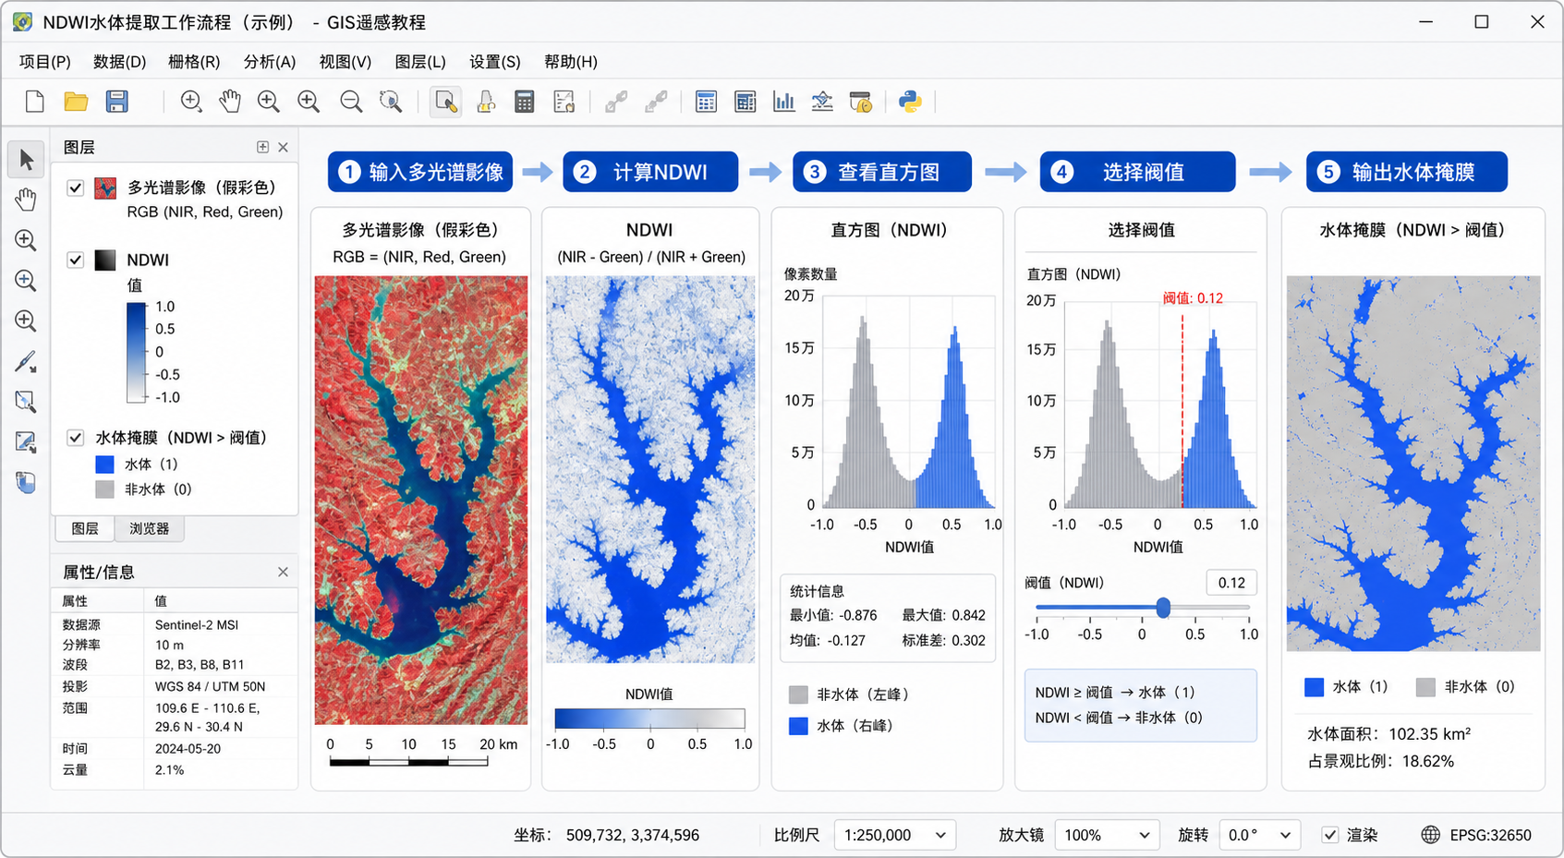The image size is (1564, 858).
Task: Open the 旋转 0.0° dropdown
Action: click(x=1260, y=835)
